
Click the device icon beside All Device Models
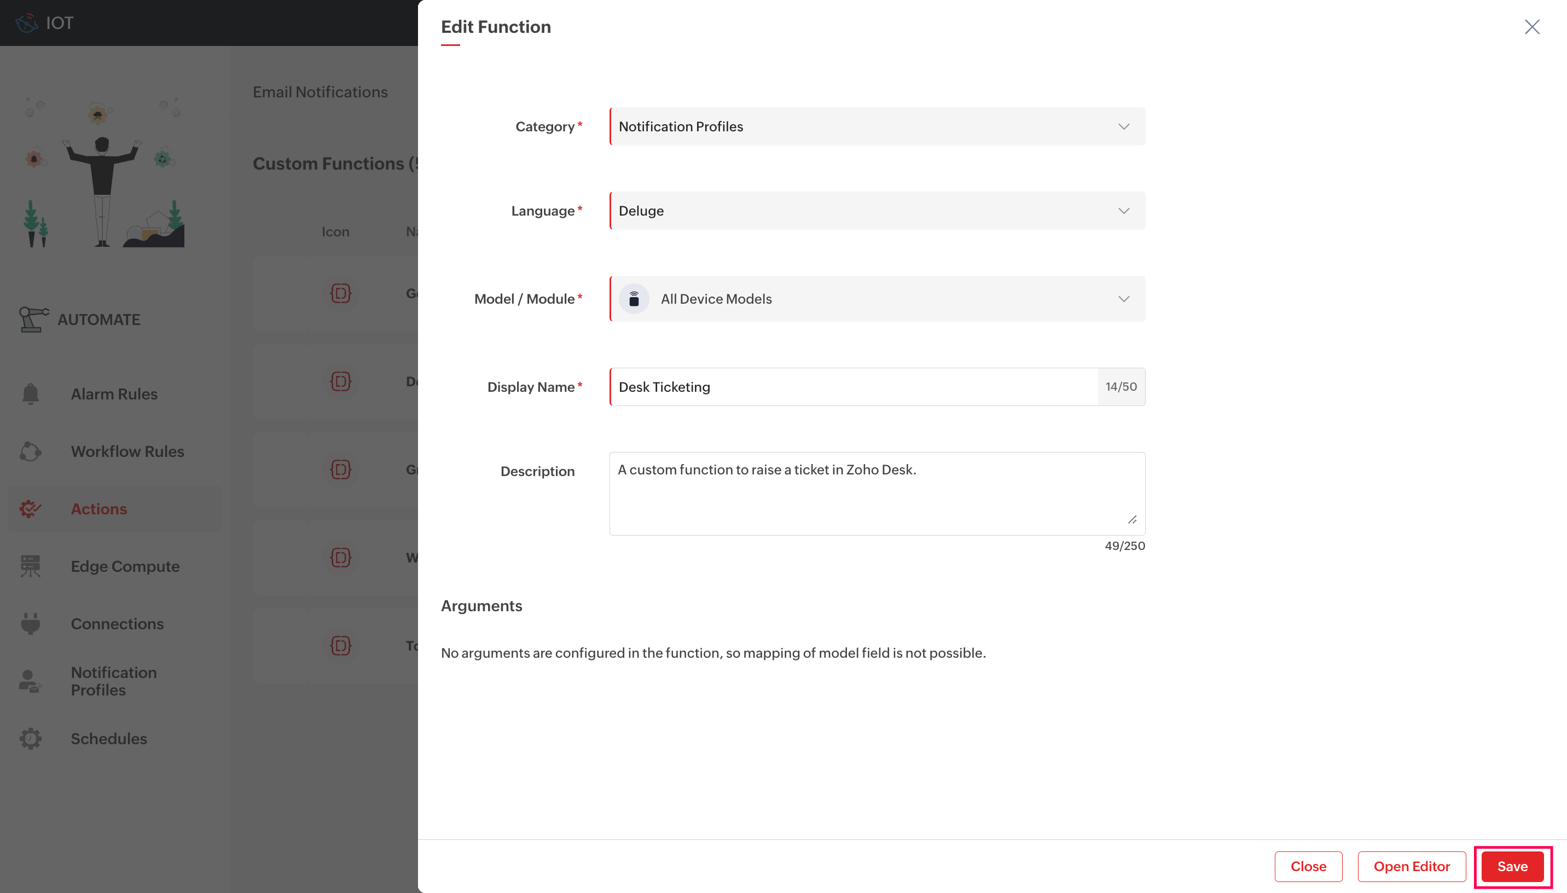634,299
